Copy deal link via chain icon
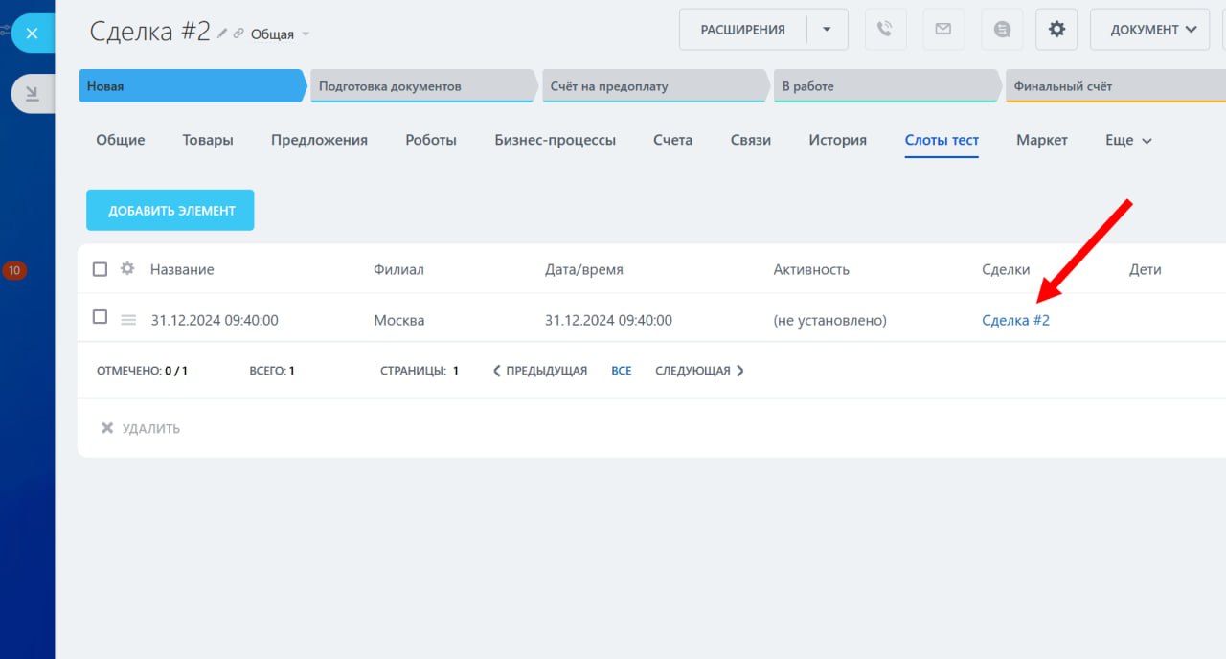 click(x=238, y=34)
